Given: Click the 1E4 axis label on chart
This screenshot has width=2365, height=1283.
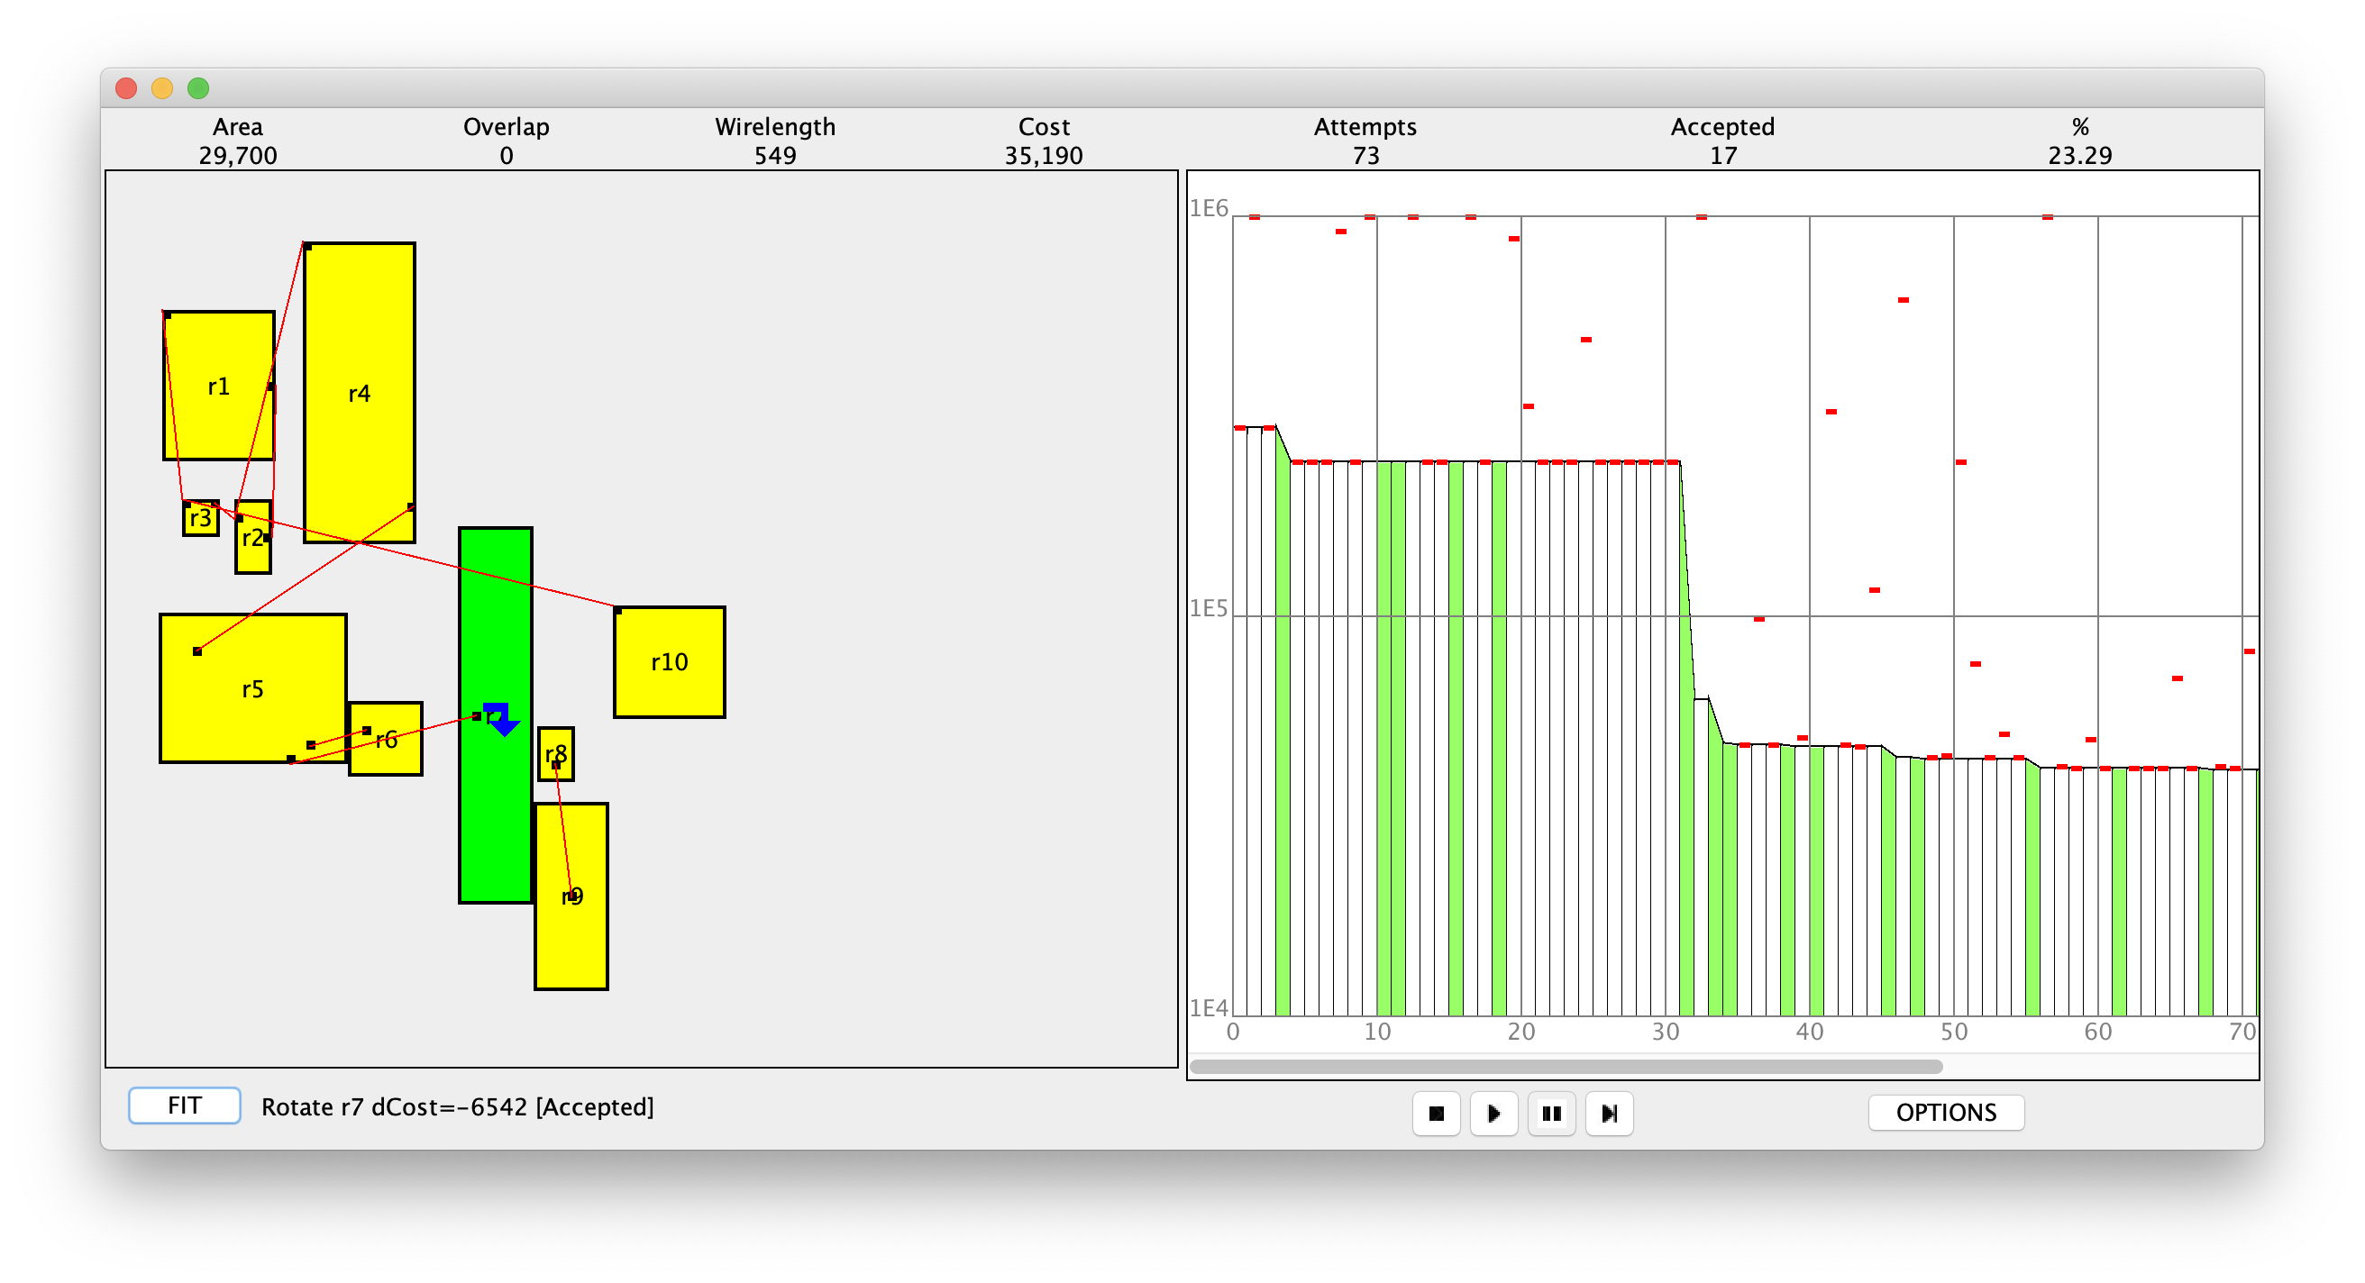Looking at the screenshot, I should pyautogui.click(x=1210, y=1008).
